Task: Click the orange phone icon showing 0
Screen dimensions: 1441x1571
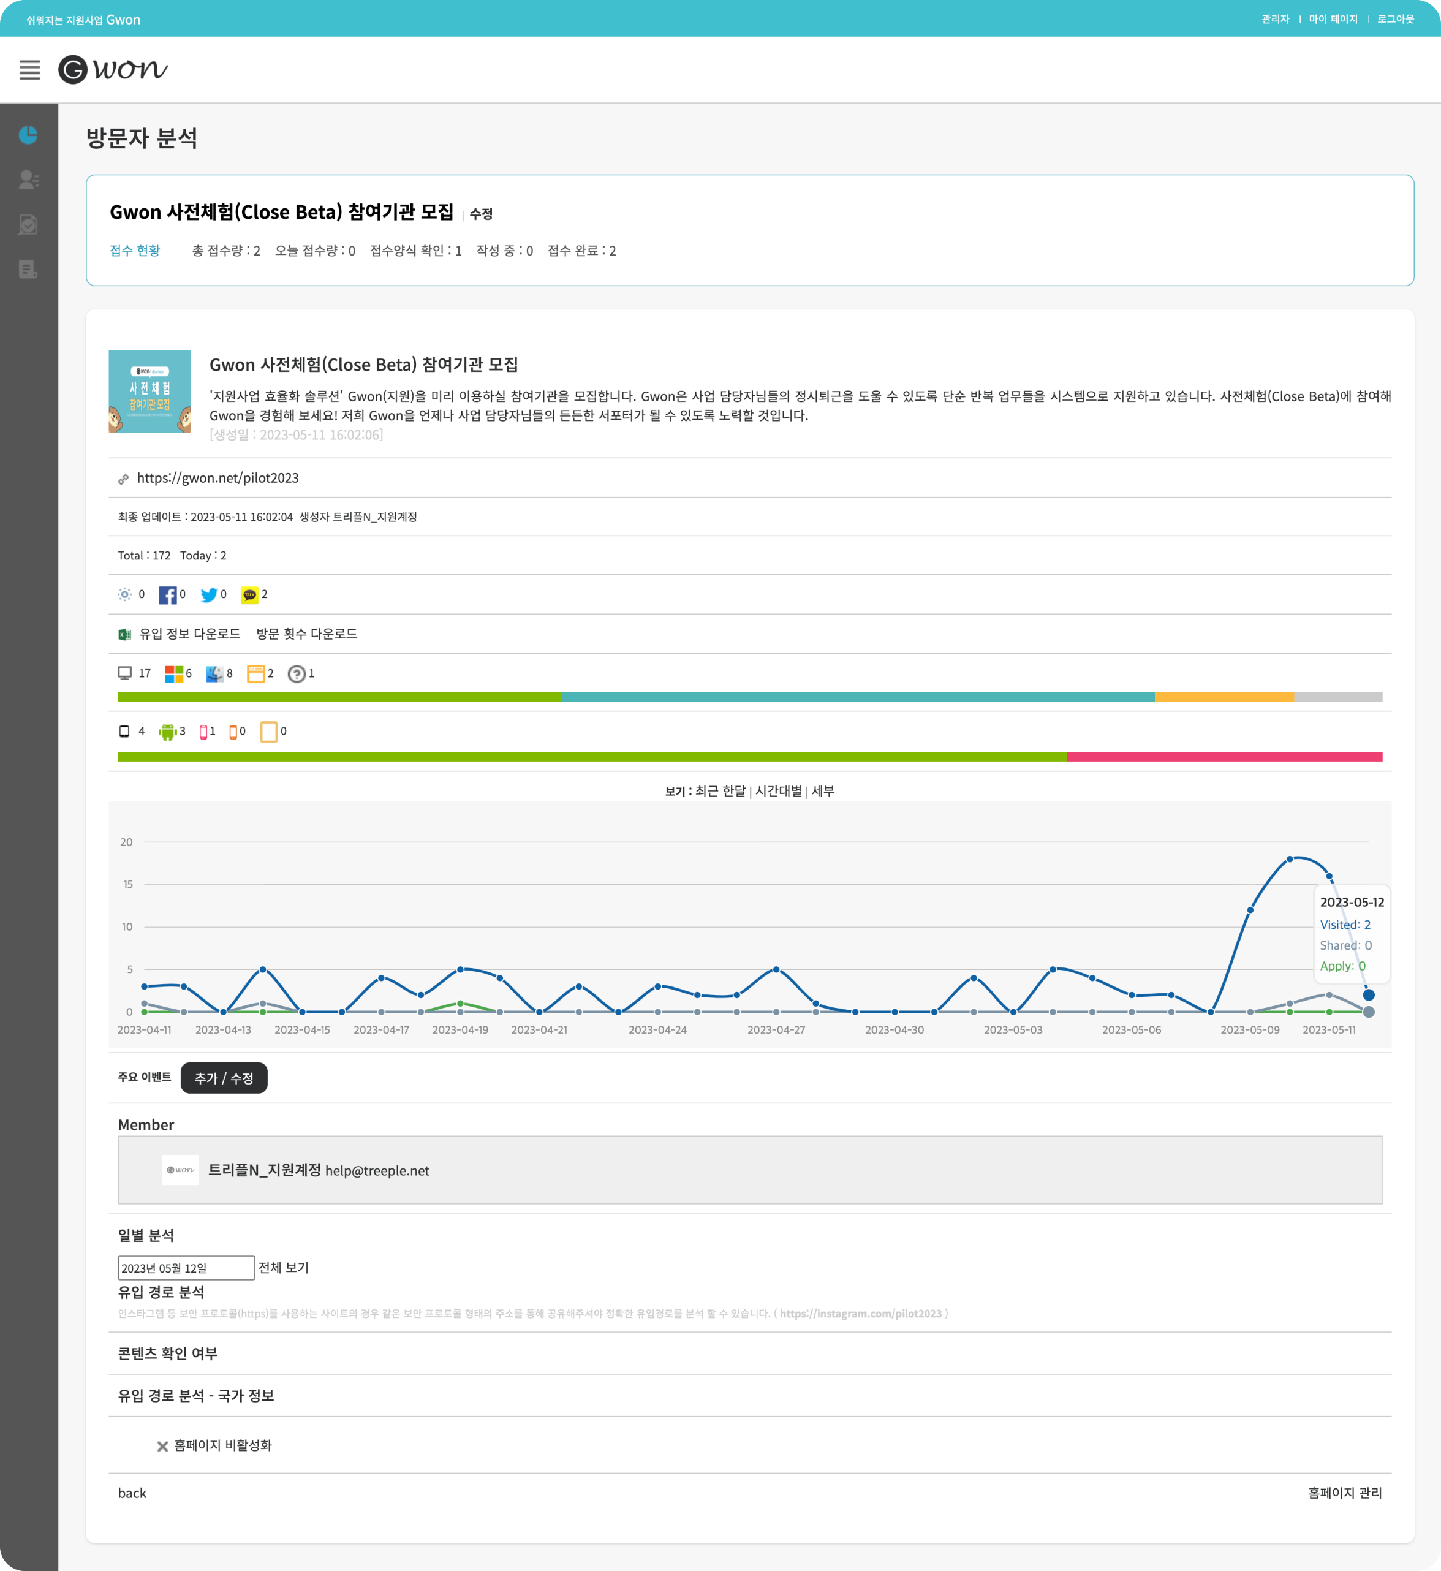Action: point(232,732)
